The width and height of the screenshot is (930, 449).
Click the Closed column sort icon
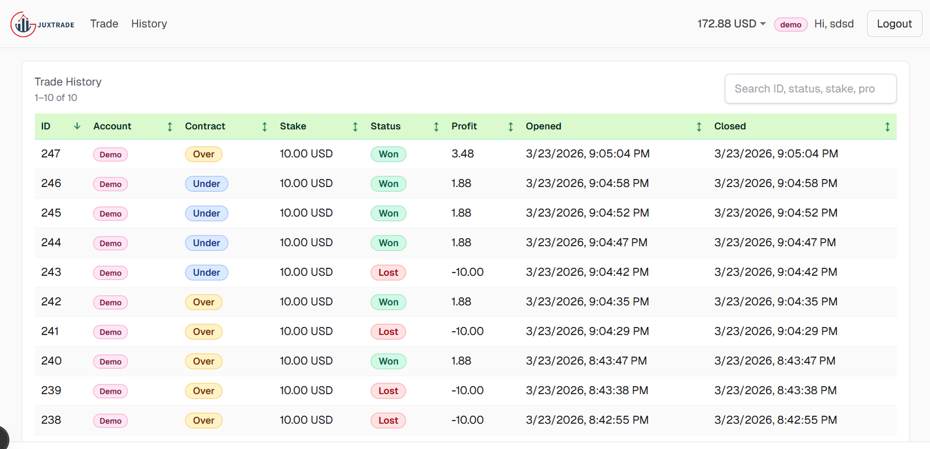click(887, 127)
